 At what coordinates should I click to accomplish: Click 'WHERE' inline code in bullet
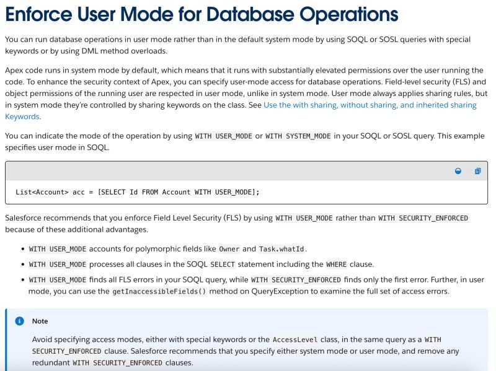[336, 264]
